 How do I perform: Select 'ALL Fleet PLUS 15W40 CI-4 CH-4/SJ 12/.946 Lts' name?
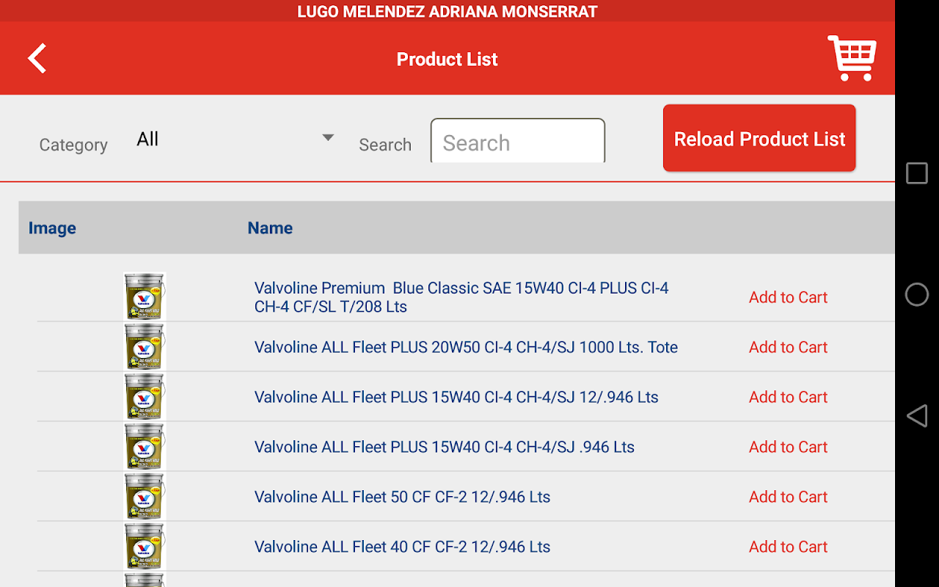click(x=456, y=397)
